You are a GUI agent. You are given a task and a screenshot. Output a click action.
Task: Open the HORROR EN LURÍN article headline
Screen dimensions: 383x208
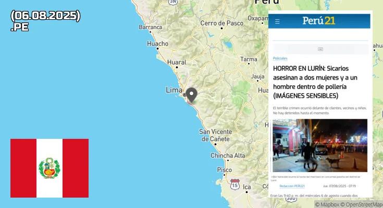(x=315, y=82)
